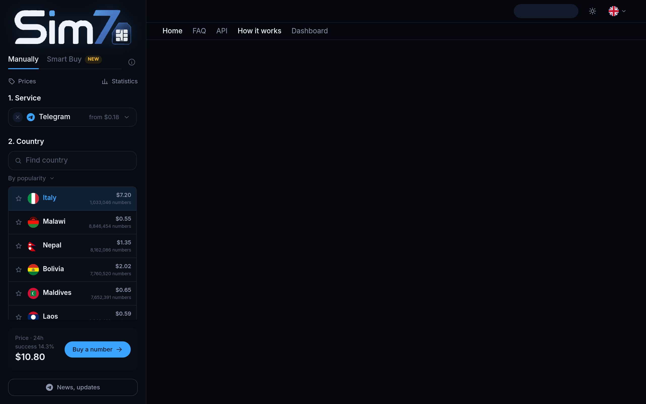Expand the Telegram service dropdown chevron
The width and height of the screenshot is (646, 404).
coord(127,117)
